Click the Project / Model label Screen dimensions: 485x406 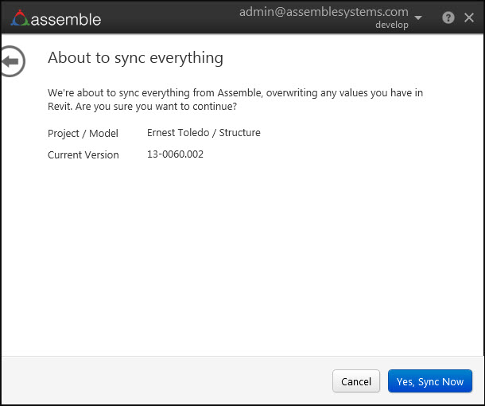pyautogui.click(x=83, y=133)
